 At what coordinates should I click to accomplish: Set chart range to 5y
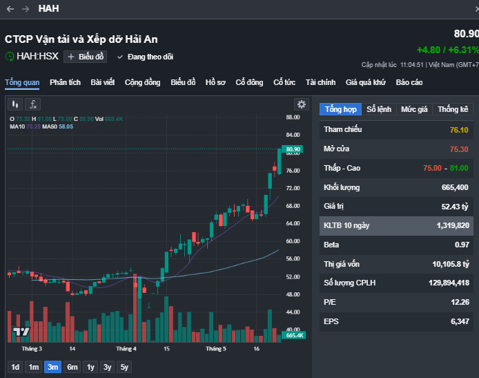[124, 367]
